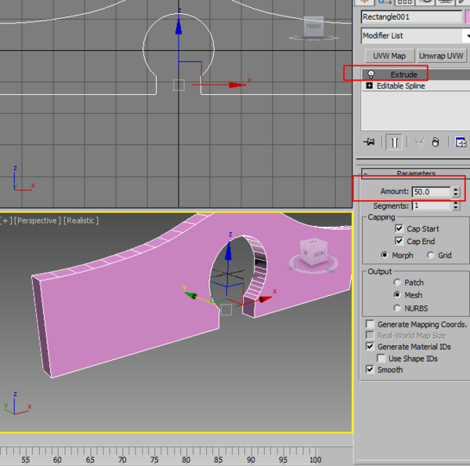The width and height of the screenshot is (470, 466).
Task: Click green Y-axis gizmo arrow in Perspective view
Action: (x=191, y=296)
